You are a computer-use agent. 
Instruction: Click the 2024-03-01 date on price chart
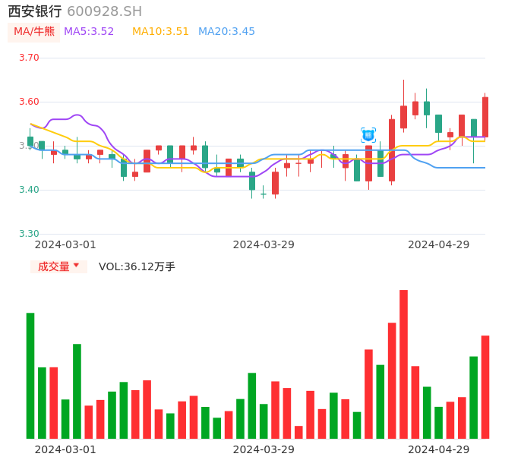pyautogui.click(x=65, y=244)
